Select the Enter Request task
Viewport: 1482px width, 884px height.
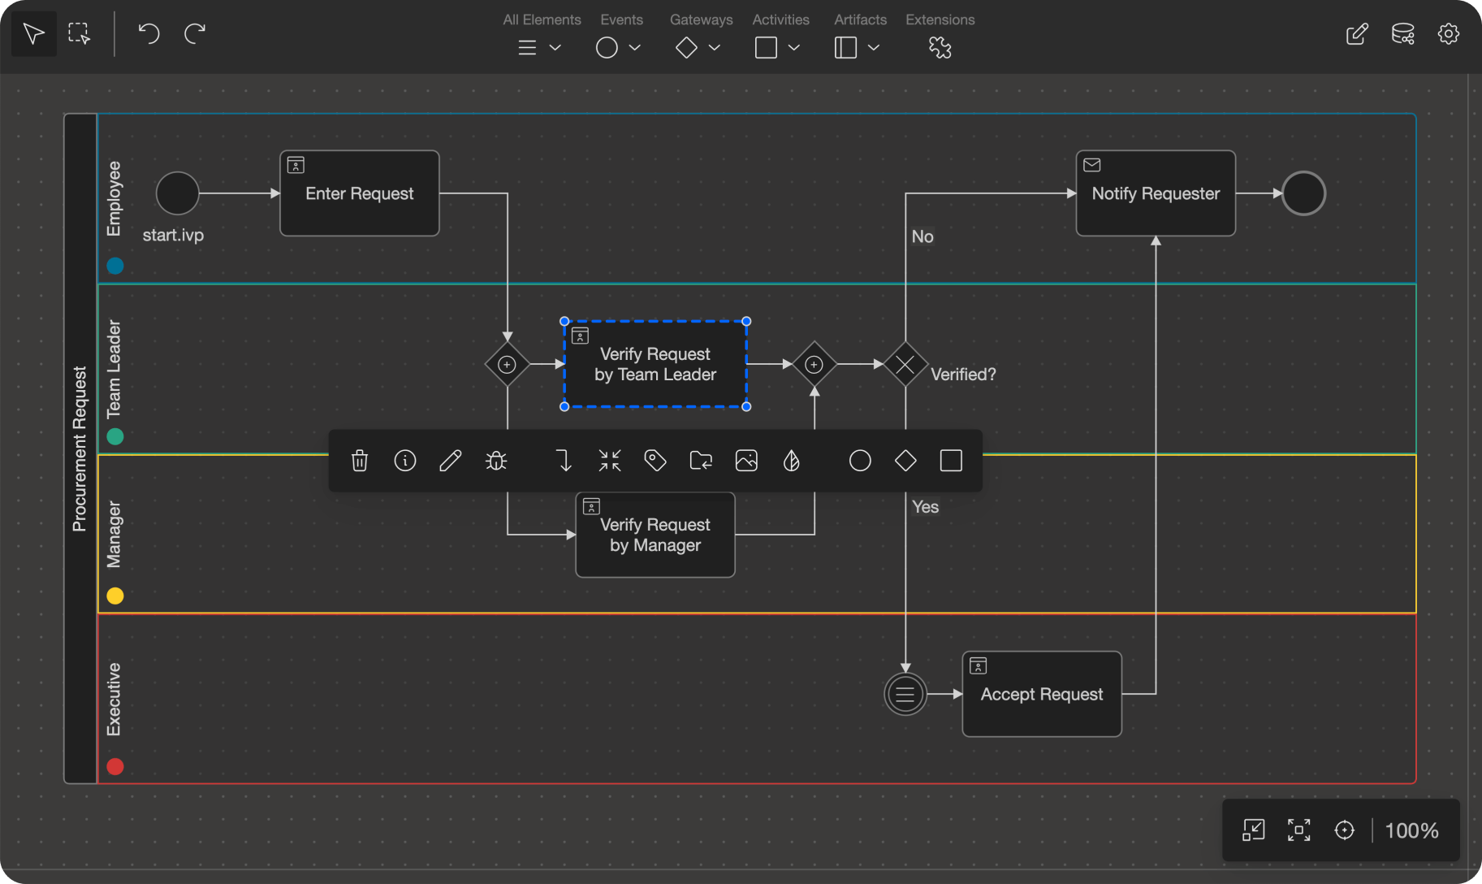360,193
